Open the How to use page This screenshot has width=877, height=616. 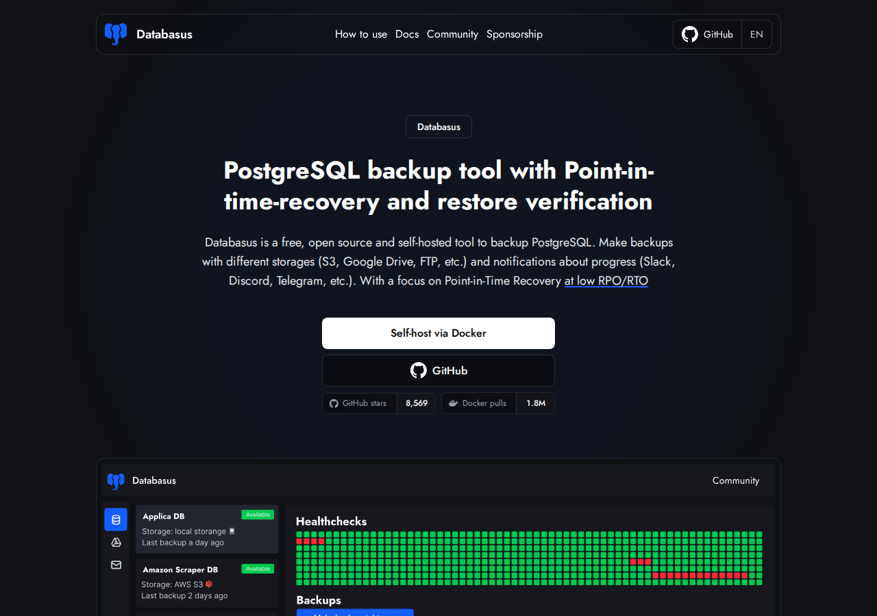(361, 34)
